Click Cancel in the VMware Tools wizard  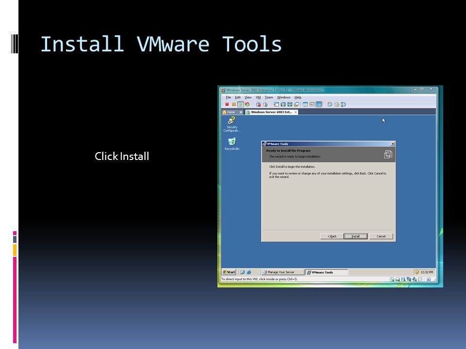click(381, 236)
